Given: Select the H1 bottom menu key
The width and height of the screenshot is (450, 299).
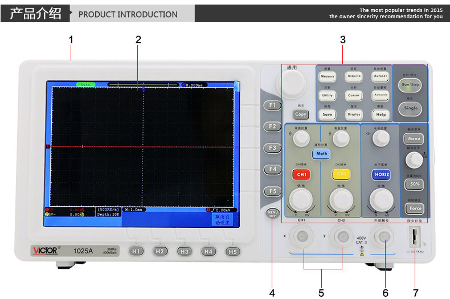Looking at the screenshot, I should tap(136, 251).
